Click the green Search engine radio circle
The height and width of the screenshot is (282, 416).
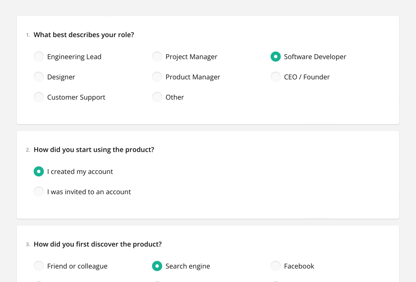pyautogui.click(x=157, y=266)
